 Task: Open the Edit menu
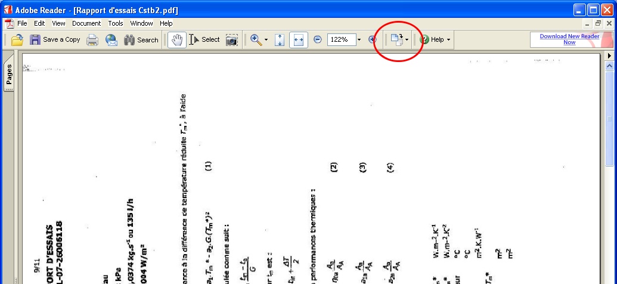[x=39, y=23]
